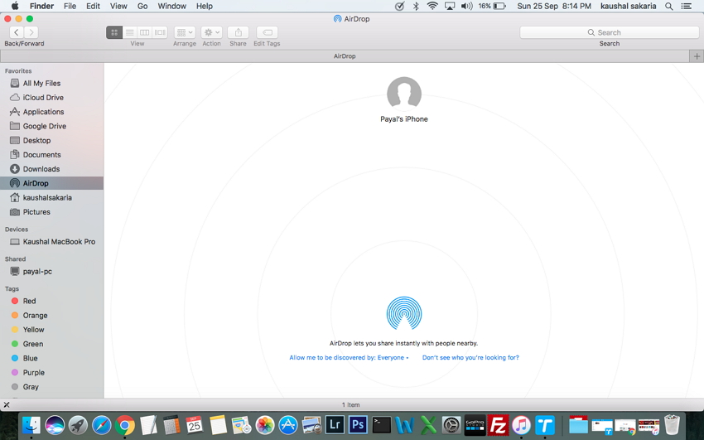The width and height of the screenshot is (704, 440).
Task: Click the Edit Tags toolbar icon
Action: [267, 32]
